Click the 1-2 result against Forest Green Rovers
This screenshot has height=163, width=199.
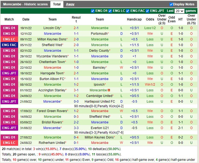(x=76, y=111)
